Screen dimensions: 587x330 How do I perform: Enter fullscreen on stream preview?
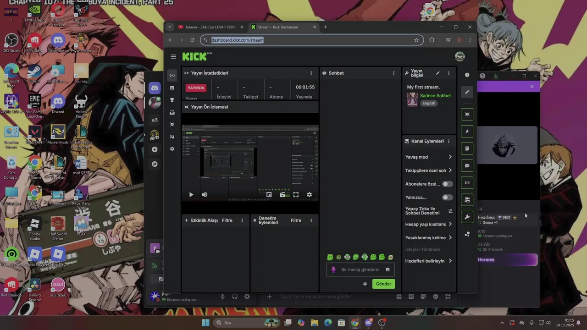click(296, 195)
